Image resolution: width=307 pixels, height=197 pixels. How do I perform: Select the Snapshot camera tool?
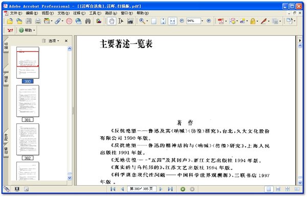(130, 21)
